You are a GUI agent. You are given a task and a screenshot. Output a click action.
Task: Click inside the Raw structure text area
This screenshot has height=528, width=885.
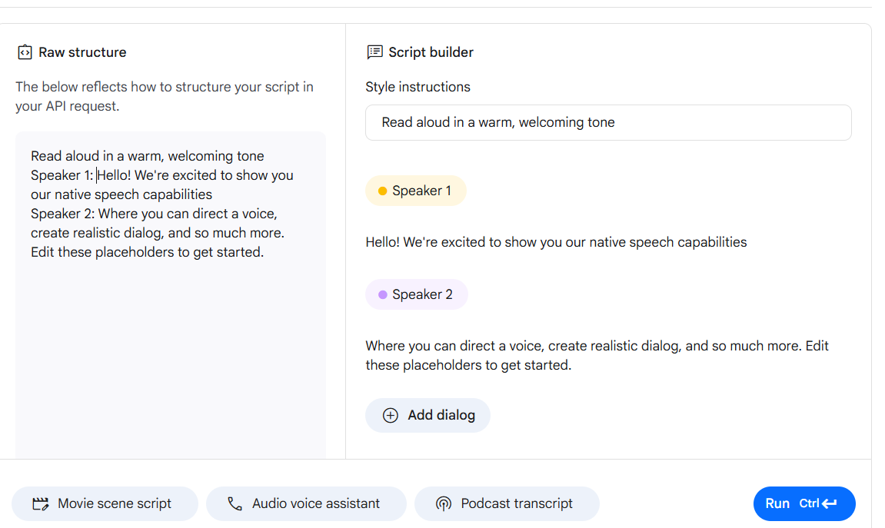(170, 346)
